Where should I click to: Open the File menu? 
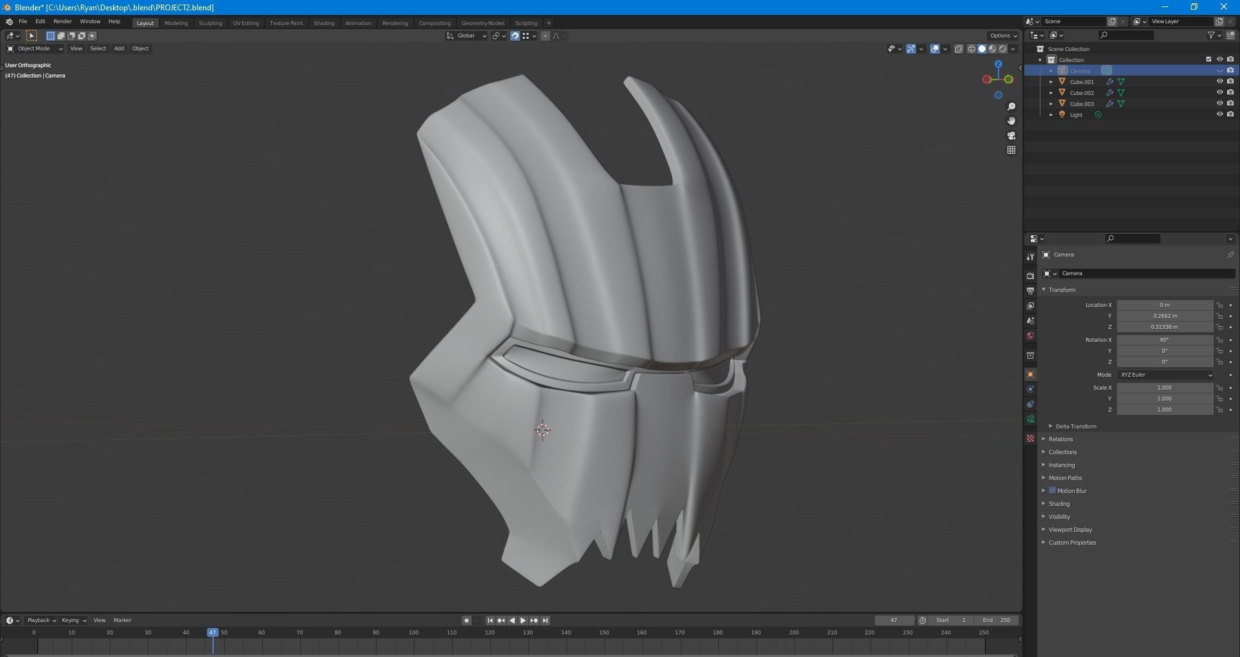(x=23, y=21)
